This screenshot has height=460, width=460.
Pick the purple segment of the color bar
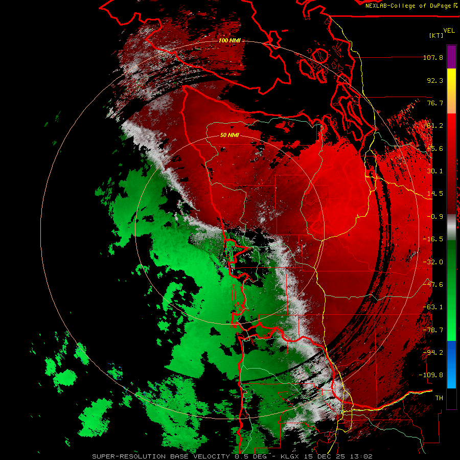[x=451, y=57]
